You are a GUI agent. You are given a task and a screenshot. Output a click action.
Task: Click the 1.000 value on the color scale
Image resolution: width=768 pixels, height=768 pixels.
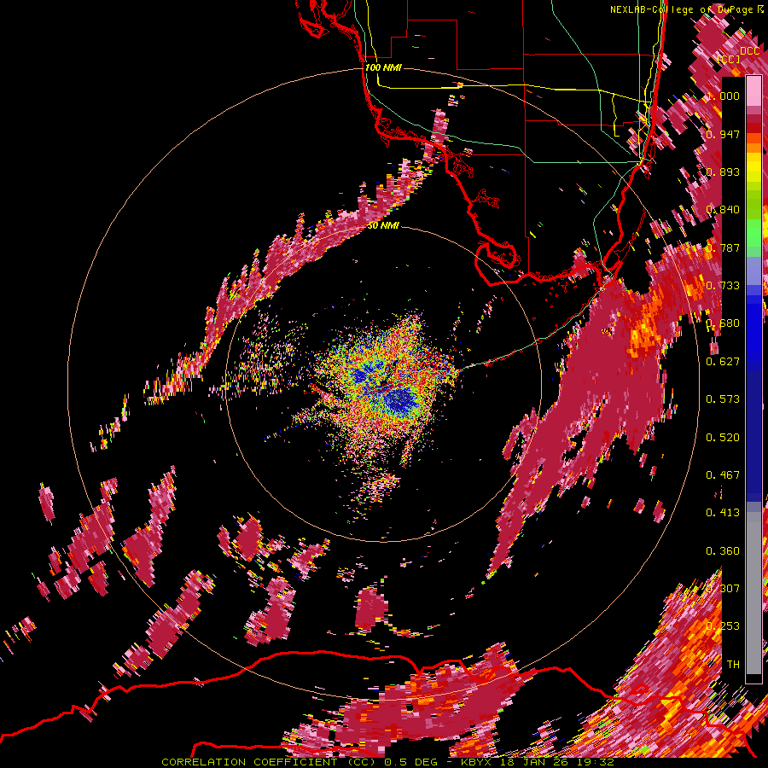coord(723,96)
